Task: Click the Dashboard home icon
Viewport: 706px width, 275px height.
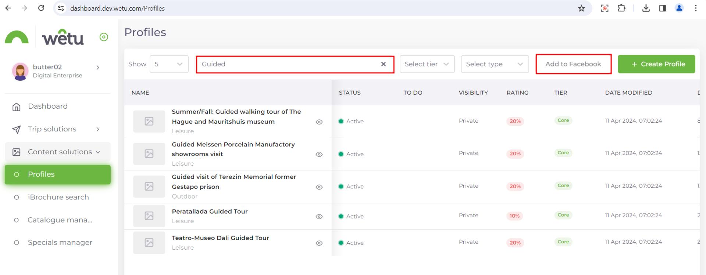Action: (17, 107)
